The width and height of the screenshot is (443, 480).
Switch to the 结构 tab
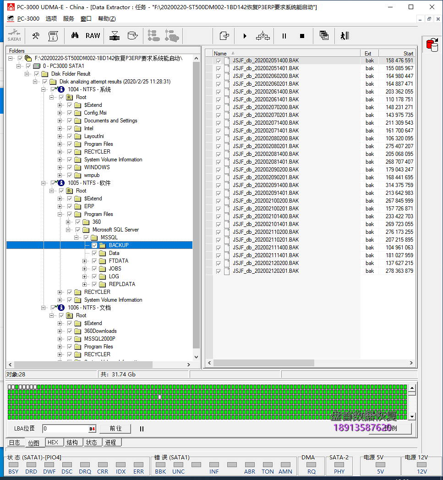point(72,442)
